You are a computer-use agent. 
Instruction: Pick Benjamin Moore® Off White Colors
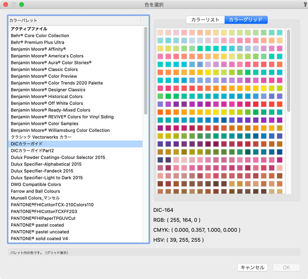coord(75,103)
